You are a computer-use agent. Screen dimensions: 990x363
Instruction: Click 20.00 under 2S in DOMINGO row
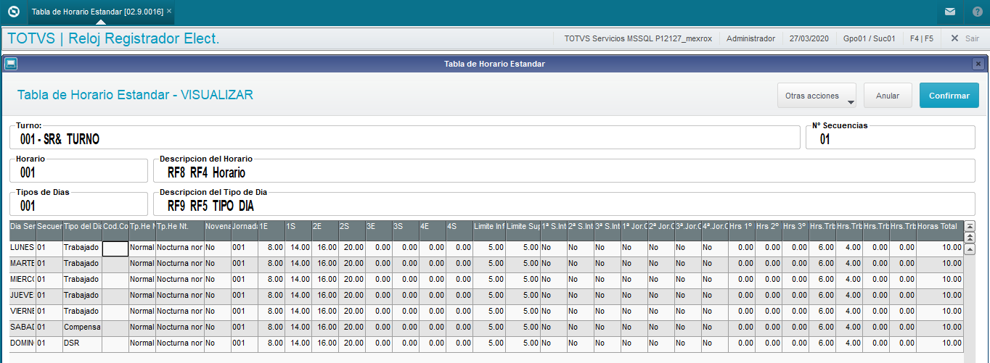352,343
